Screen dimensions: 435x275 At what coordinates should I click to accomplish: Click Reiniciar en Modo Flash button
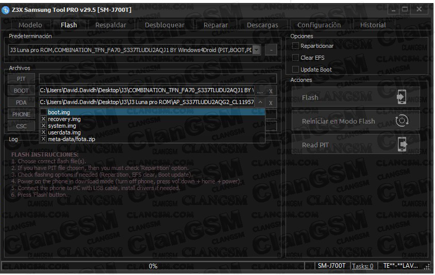[356, 121]
